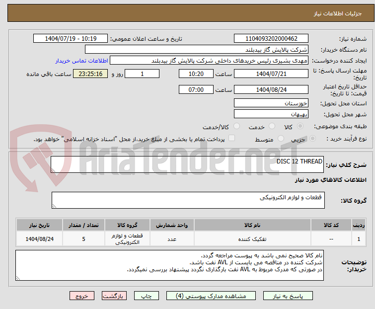
Task: Click public announcement date field
Action: [71, 39]
